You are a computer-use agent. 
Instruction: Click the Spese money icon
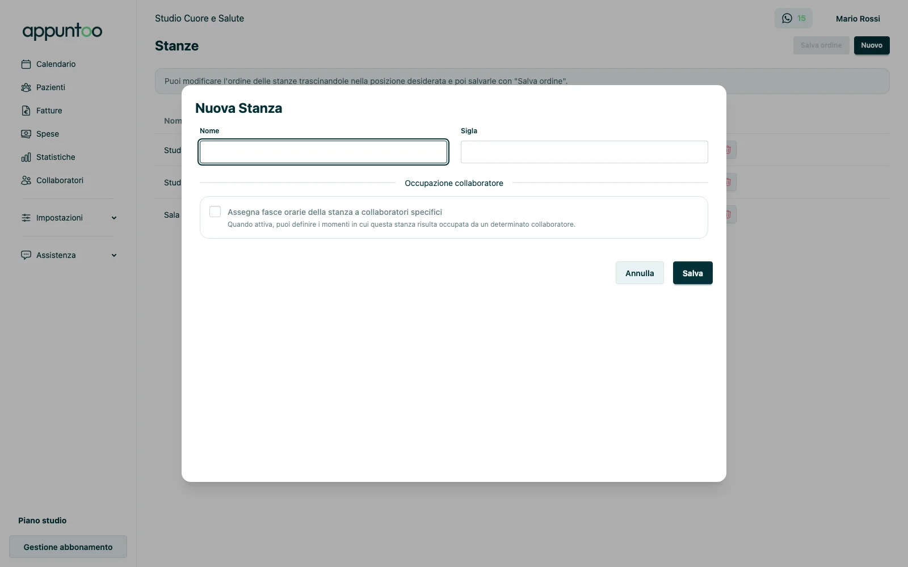pos(26,134)
